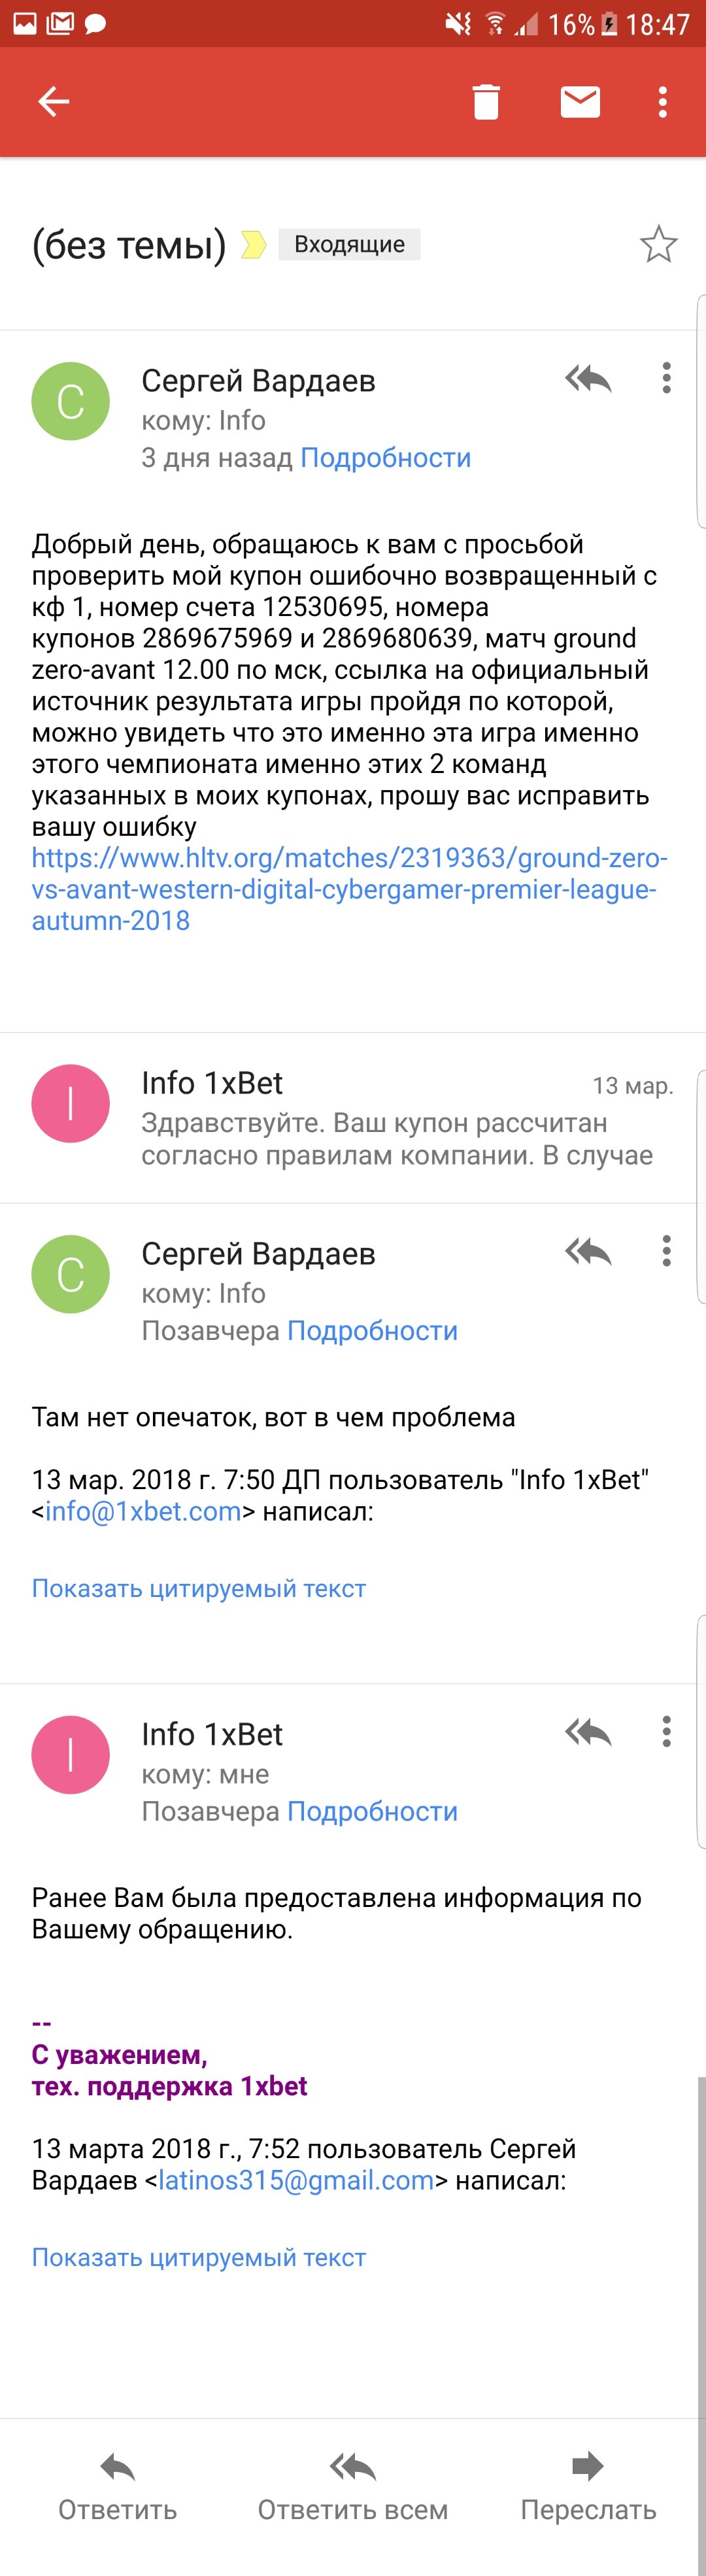Mark conversation as unread with envelope icon
Screen dimensions: 706x2576
[580, 101]
